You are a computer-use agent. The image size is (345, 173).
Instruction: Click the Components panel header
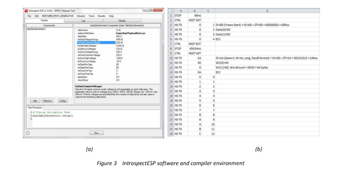49,25
